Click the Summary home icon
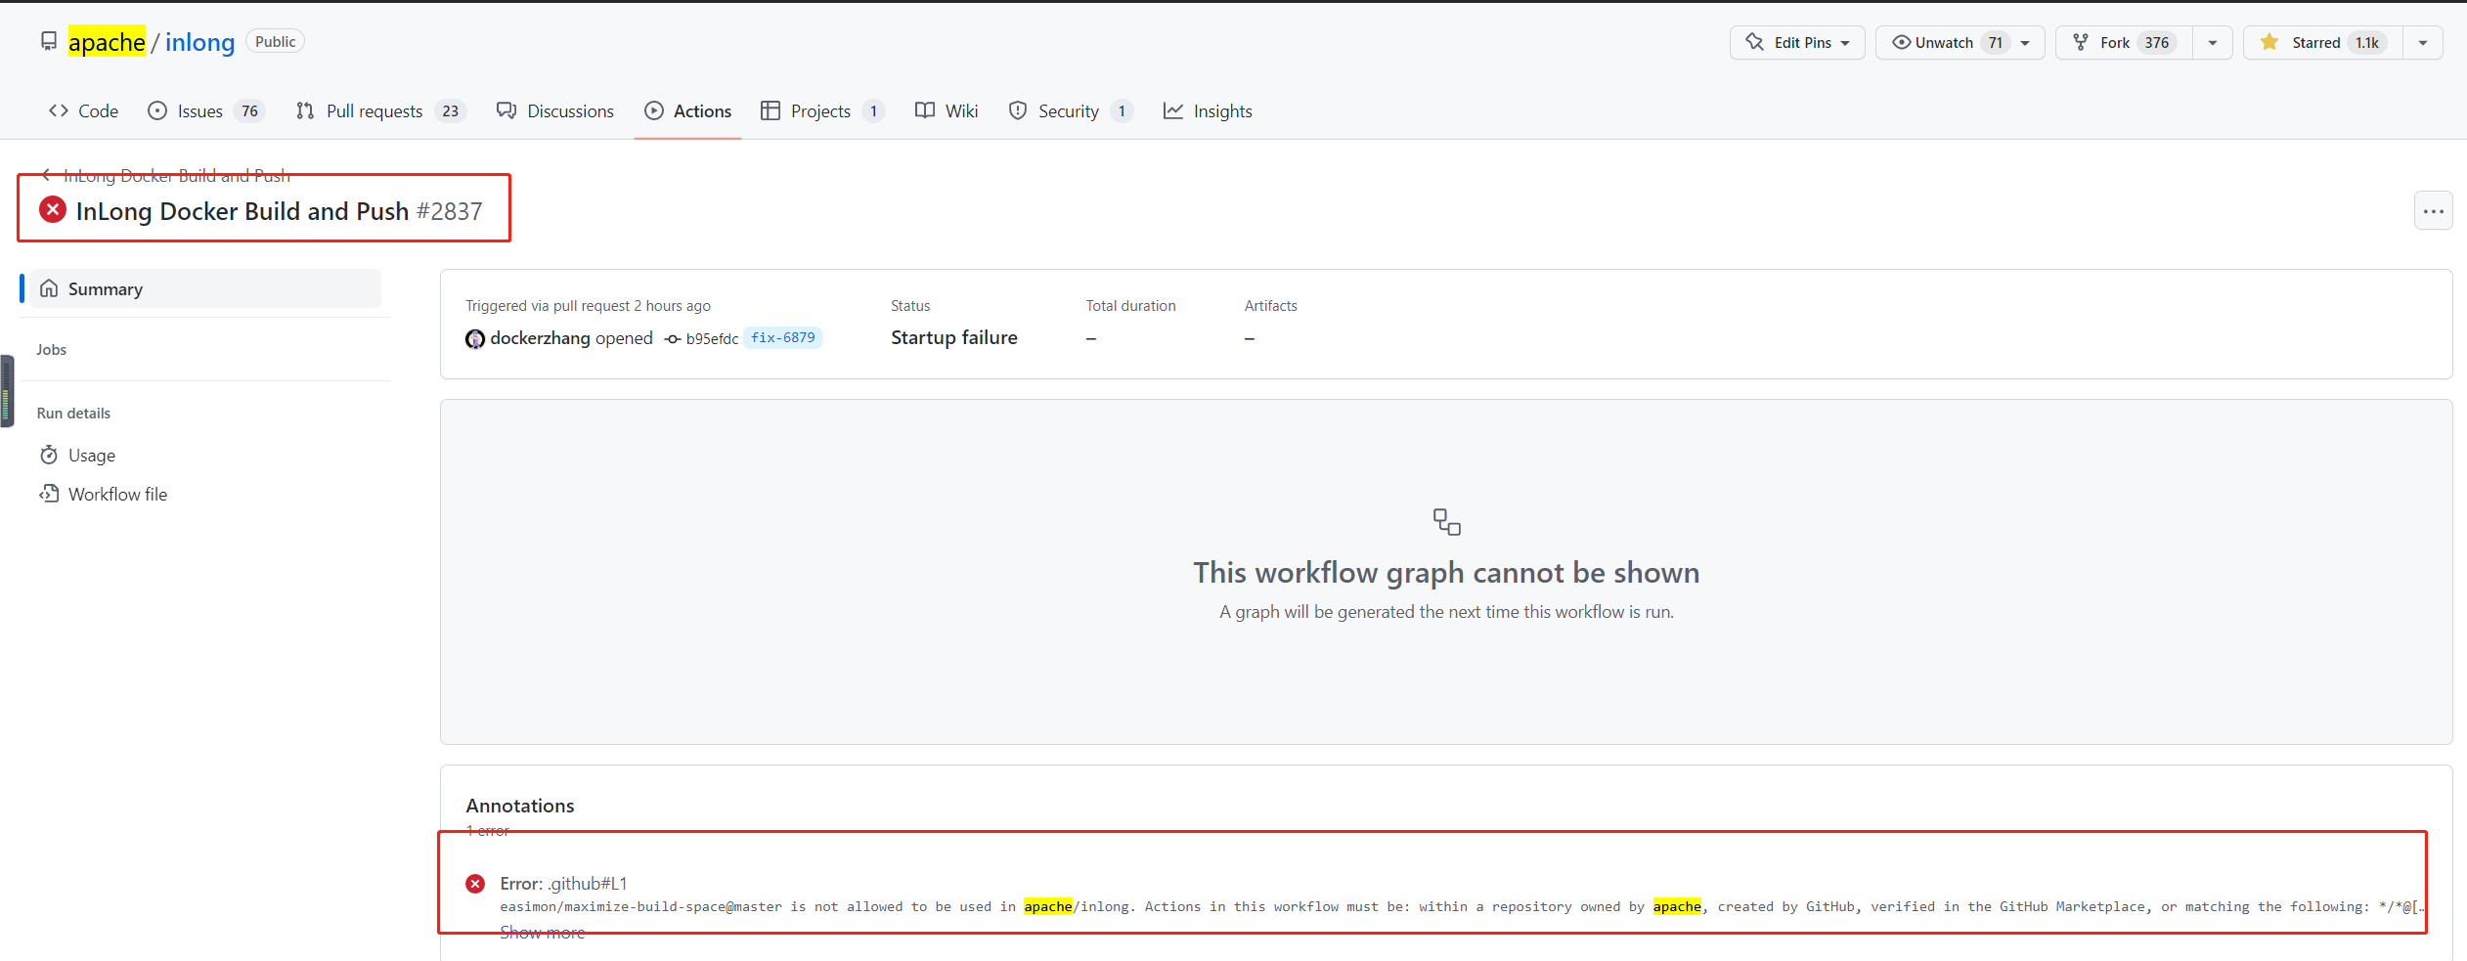This screenshot has height=961, width=2467. (49, 288)
